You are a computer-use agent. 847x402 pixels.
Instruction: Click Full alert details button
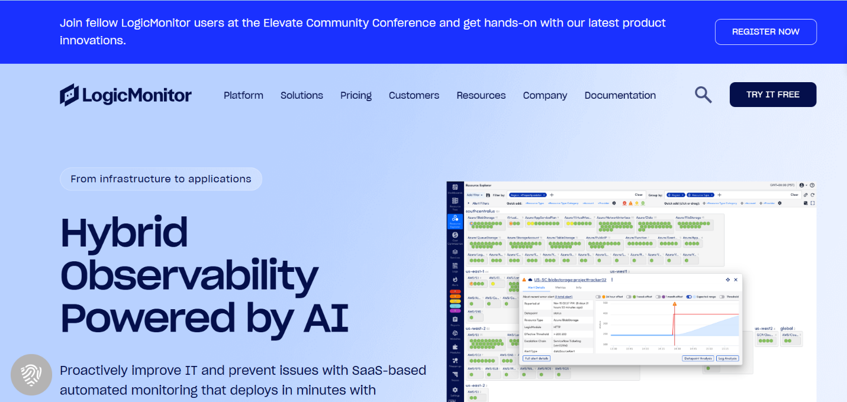[x=536, y=358]
